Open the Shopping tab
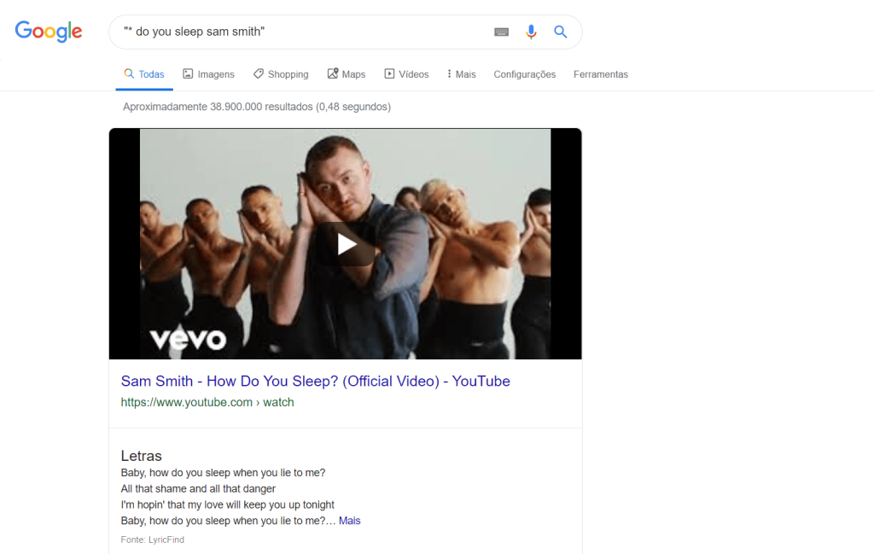This screenshot has height=554, width=874. coord(280,74)
